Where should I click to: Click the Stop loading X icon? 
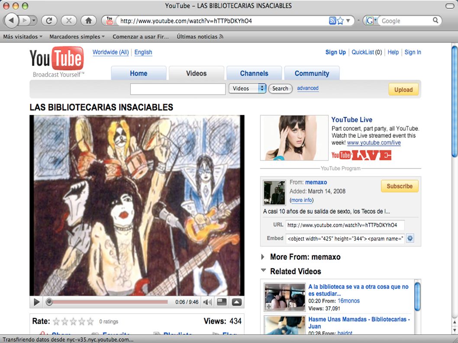(69, 21)
